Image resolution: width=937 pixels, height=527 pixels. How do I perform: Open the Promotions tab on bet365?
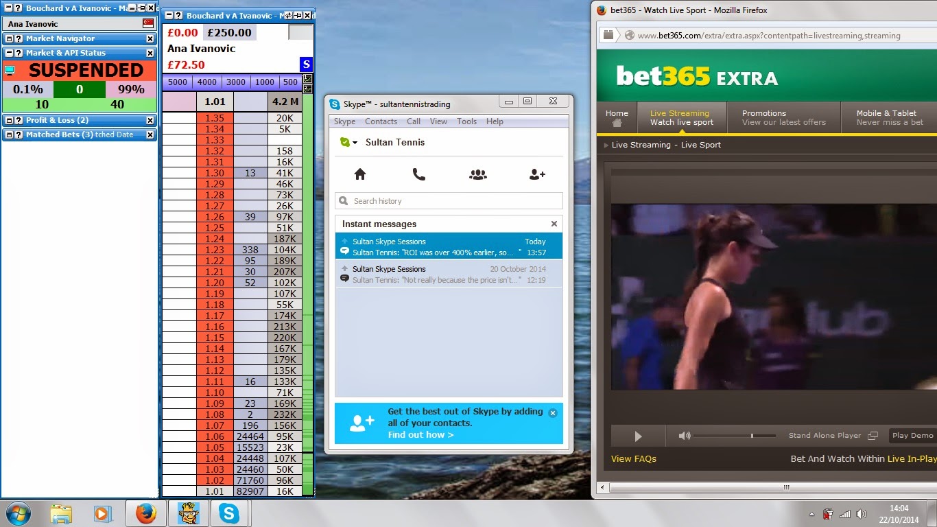(784, 118)
